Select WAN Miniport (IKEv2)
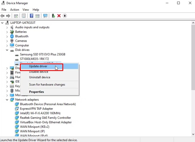Screen dimensions: 195x142 pyautogui.click(x=35, y=127)
